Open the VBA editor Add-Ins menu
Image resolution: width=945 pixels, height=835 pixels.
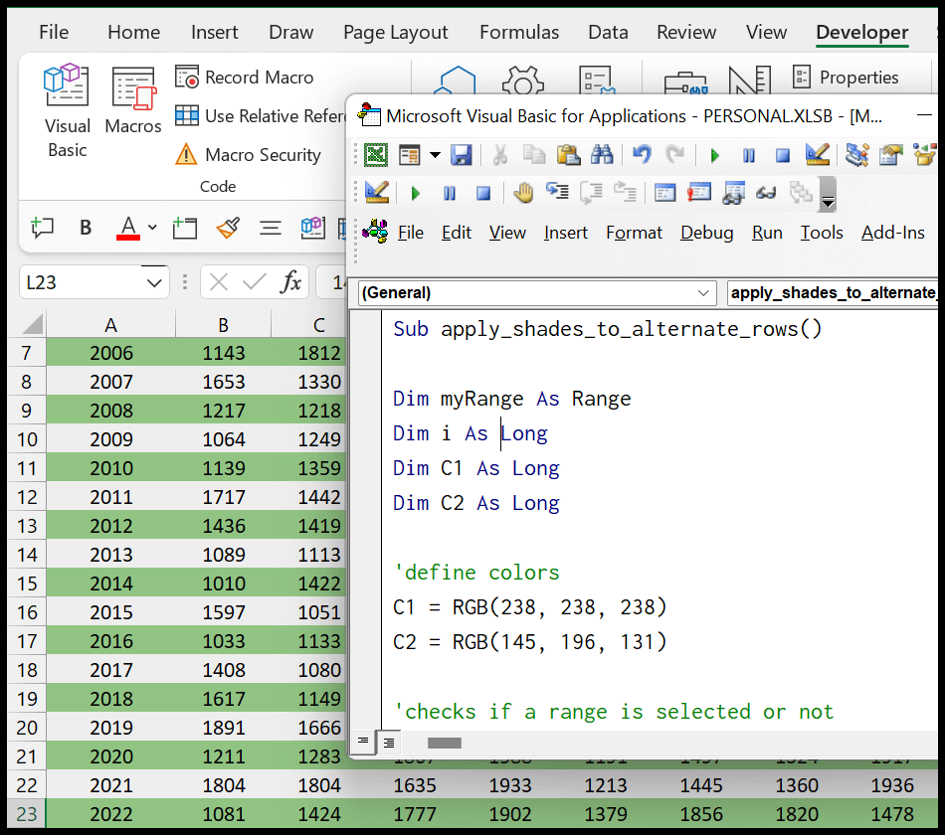(892, 233)
